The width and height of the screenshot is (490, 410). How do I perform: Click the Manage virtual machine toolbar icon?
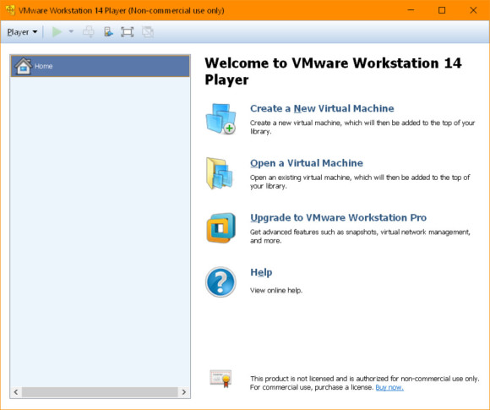tap(108, 32)
